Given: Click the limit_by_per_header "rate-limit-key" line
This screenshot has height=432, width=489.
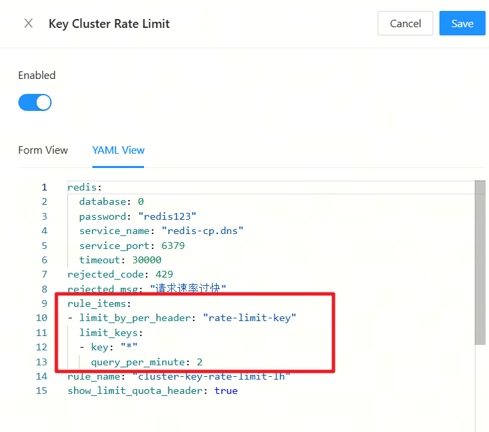Looking at the screenshot, I should click(x=182, y=318).
